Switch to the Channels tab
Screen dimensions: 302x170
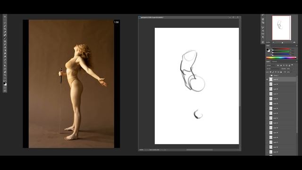click(275, 62)
